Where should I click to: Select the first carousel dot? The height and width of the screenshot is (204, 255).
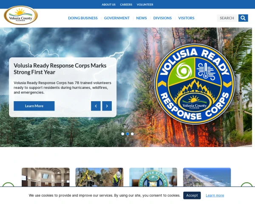click(x=123, y=134)
